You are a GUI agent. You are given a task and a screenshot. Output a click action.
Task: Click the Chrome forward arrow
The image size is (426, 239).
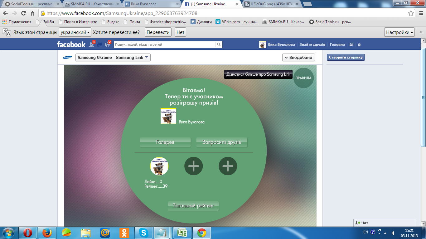[x=14, y=13]
